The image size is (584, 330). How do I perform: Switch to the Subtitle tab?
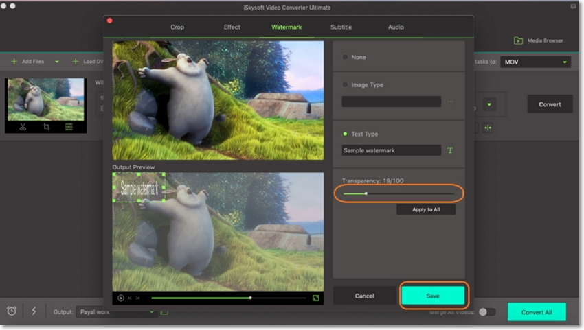pyautogui.click(x=341, y=27)
